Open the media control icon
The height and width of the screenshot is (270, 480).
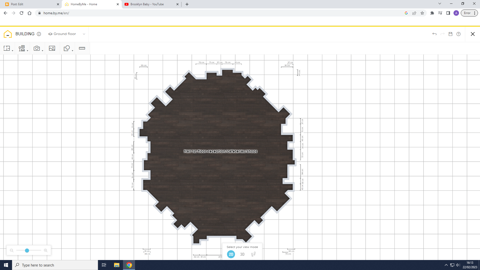tap(440, 13)
